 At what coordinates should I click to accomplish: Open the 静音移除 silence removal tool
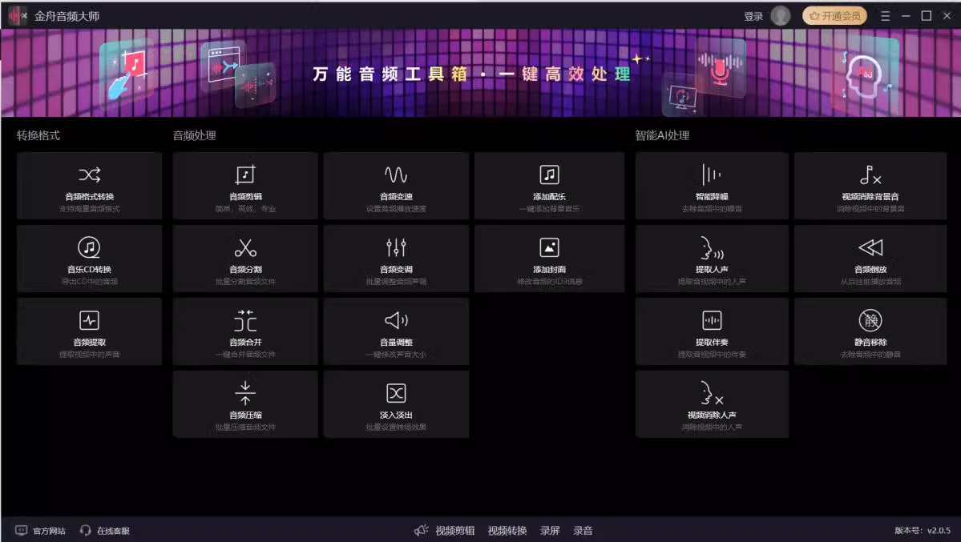pos(870,331)
